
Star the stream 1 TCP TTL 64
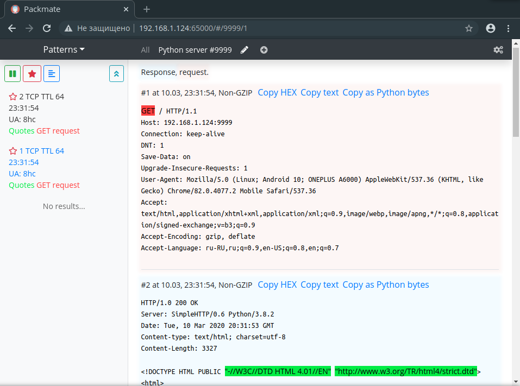[13, 151]
